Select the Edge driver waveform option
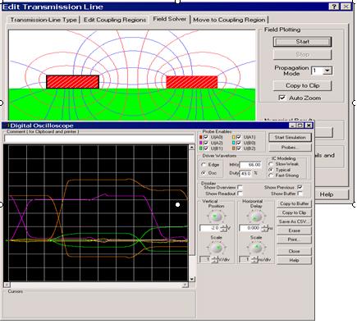Image resolution: width=357 pixels, height=324 pixels. click(x=204, y=165)
